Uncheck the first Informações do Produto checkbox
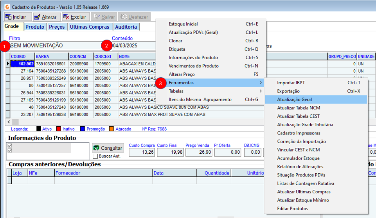The image size is (376, 218). coord(10,145)
